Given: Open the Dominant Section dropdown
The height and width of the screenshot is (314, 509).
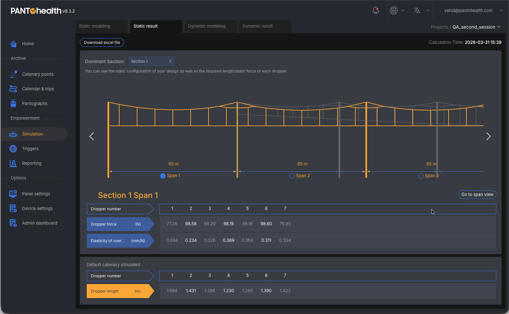Looking at the screenshot, I should point(151,61).
